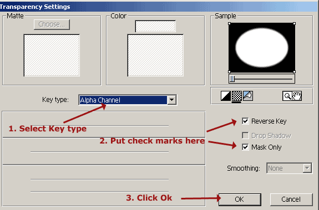Viewport: 319px width, 210px height.
Task: Toggle the Drop Shadow checkbox
Action: [x=245, y=135]
